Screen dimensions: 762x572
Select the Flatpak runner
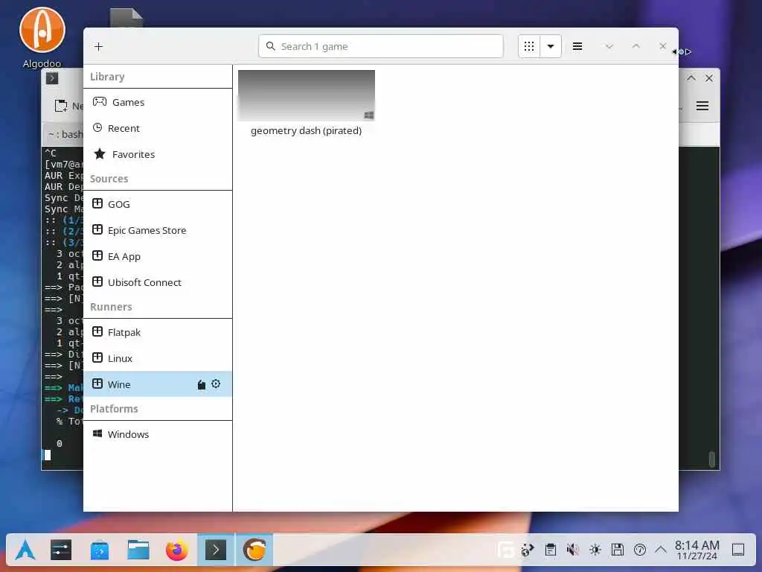(x=158, y=333)
